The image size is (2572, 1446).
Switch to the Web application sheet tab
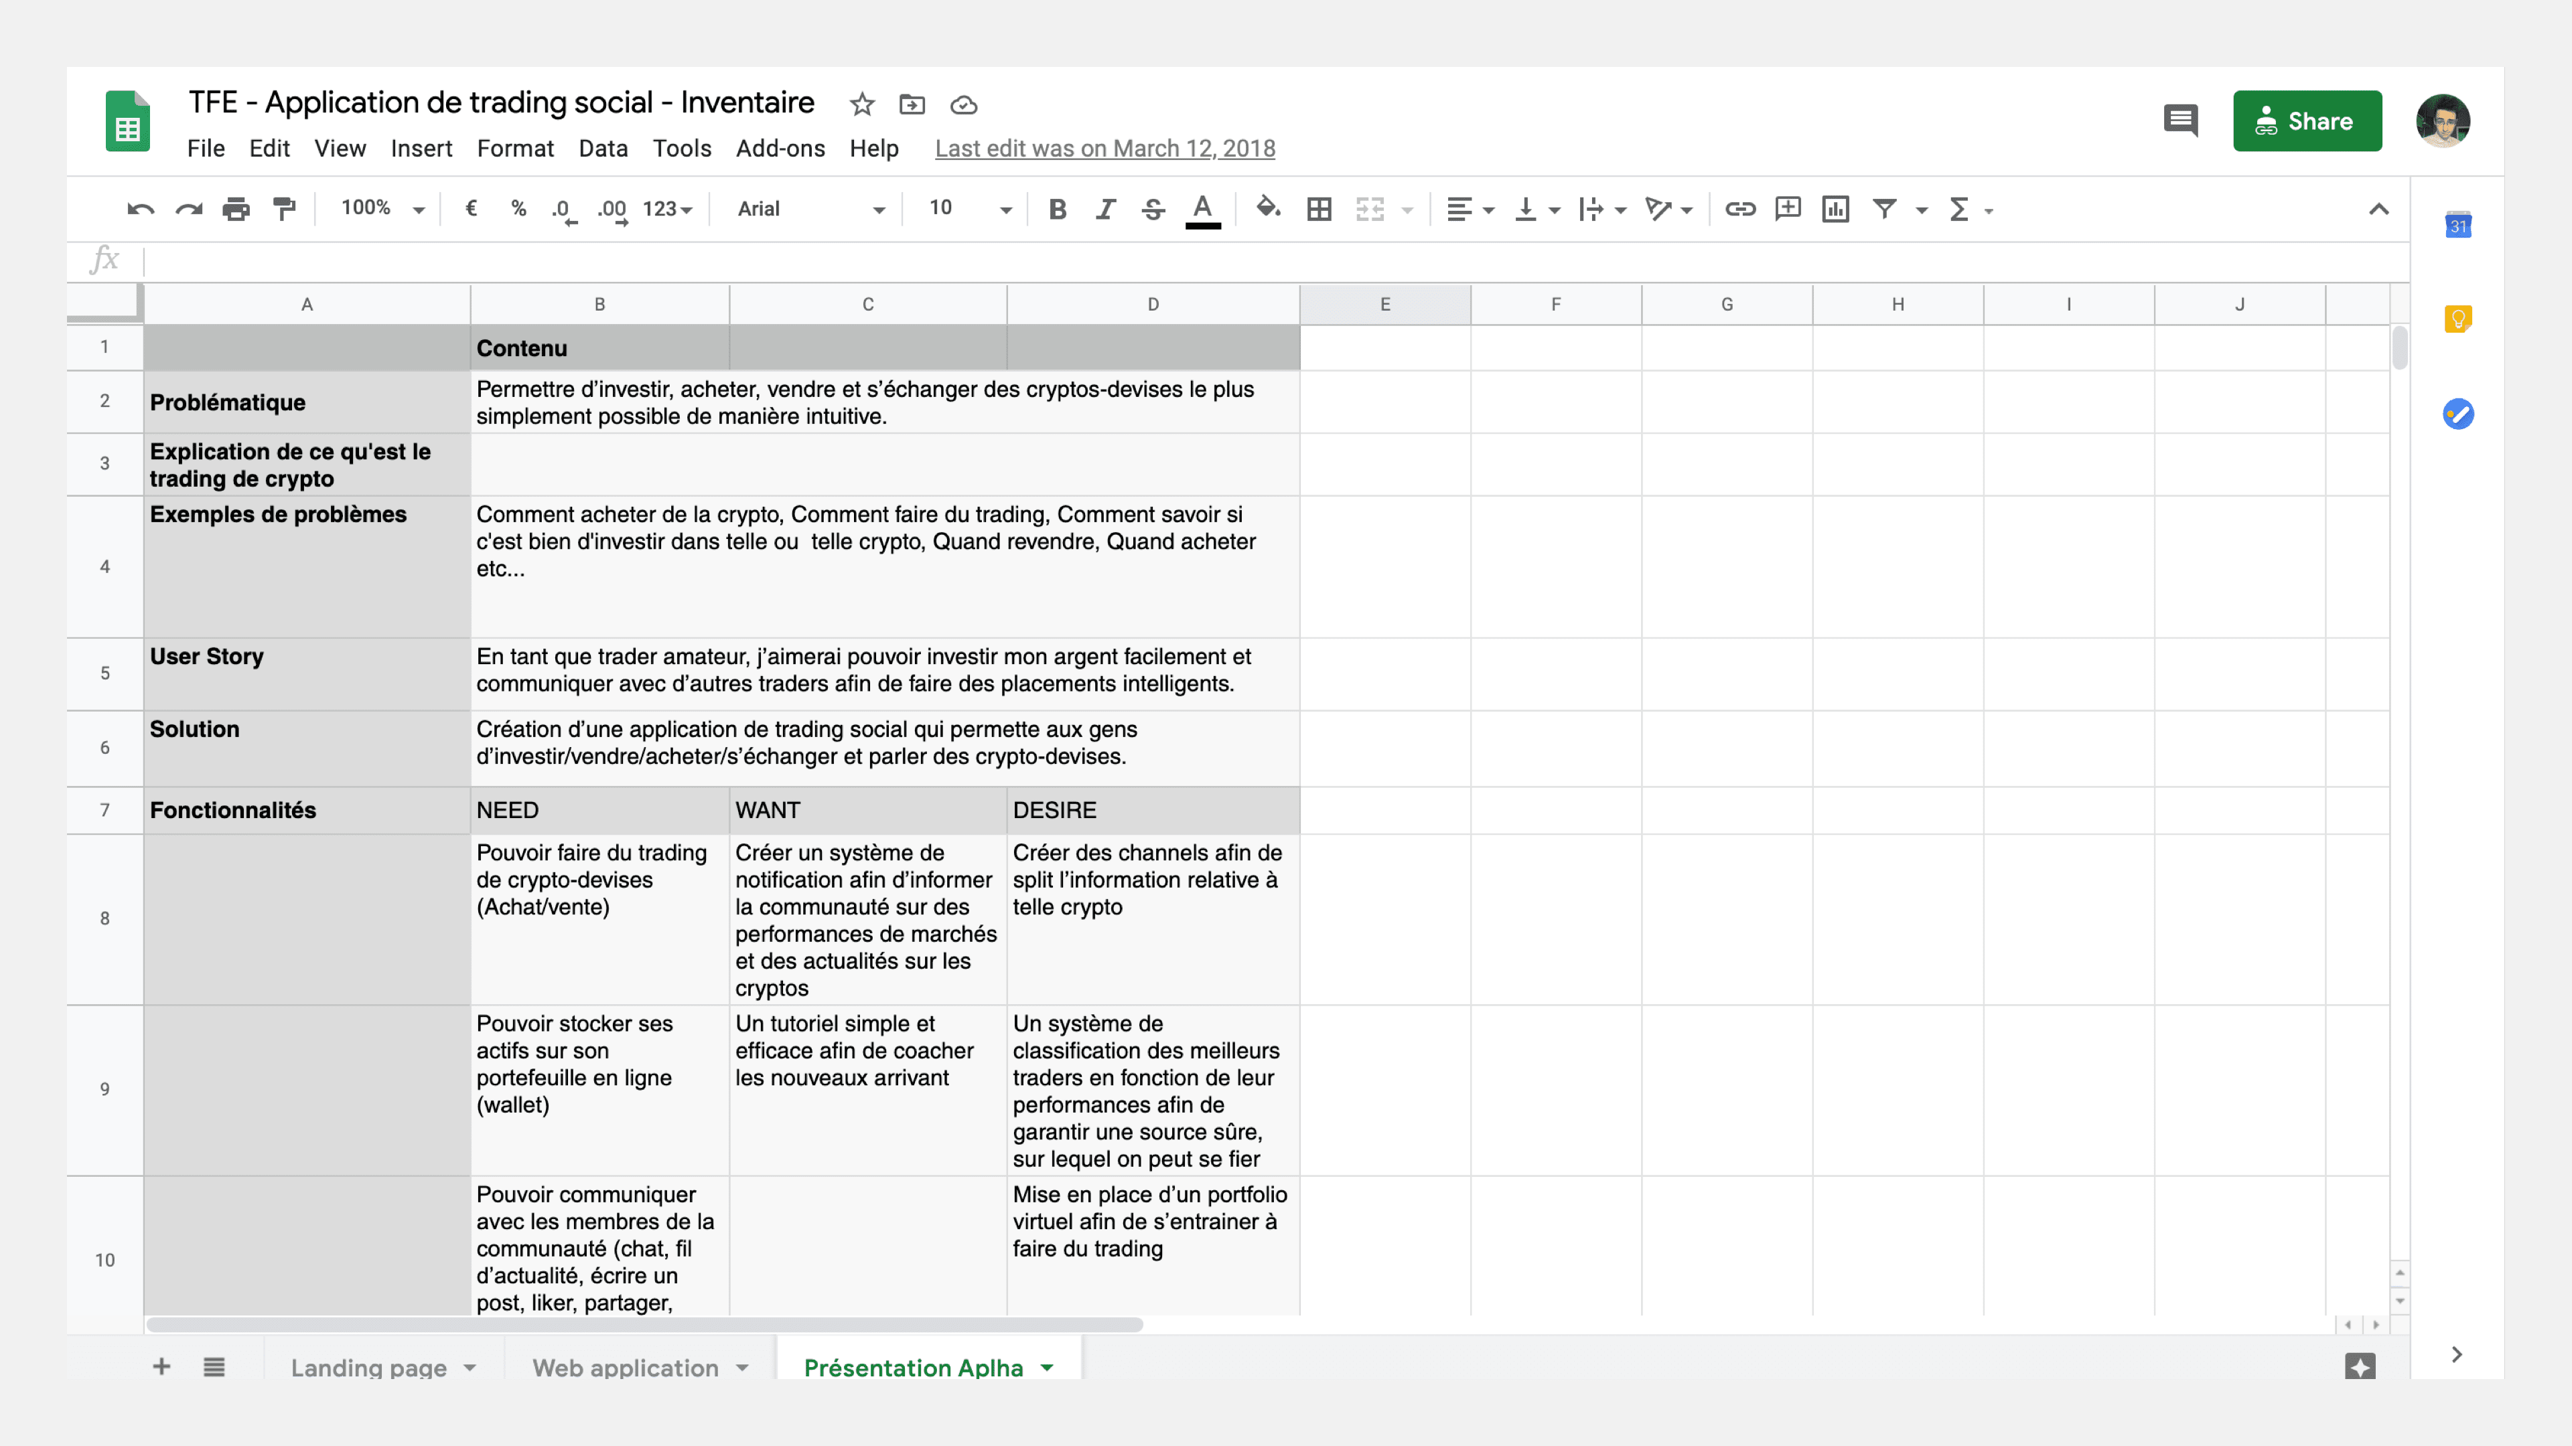point(625,1367)
